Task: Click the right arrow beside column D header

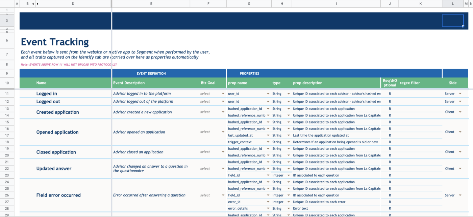Action: (x=38, y=4)
